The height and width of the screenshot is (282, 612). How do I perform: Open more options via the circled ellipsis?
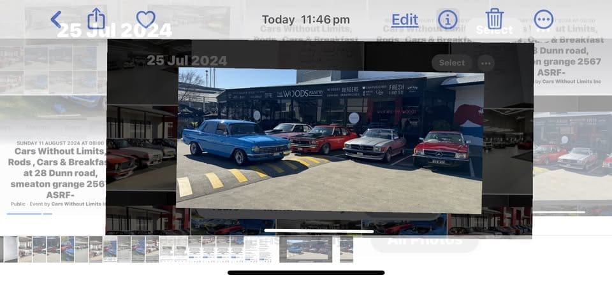[543, 20]
